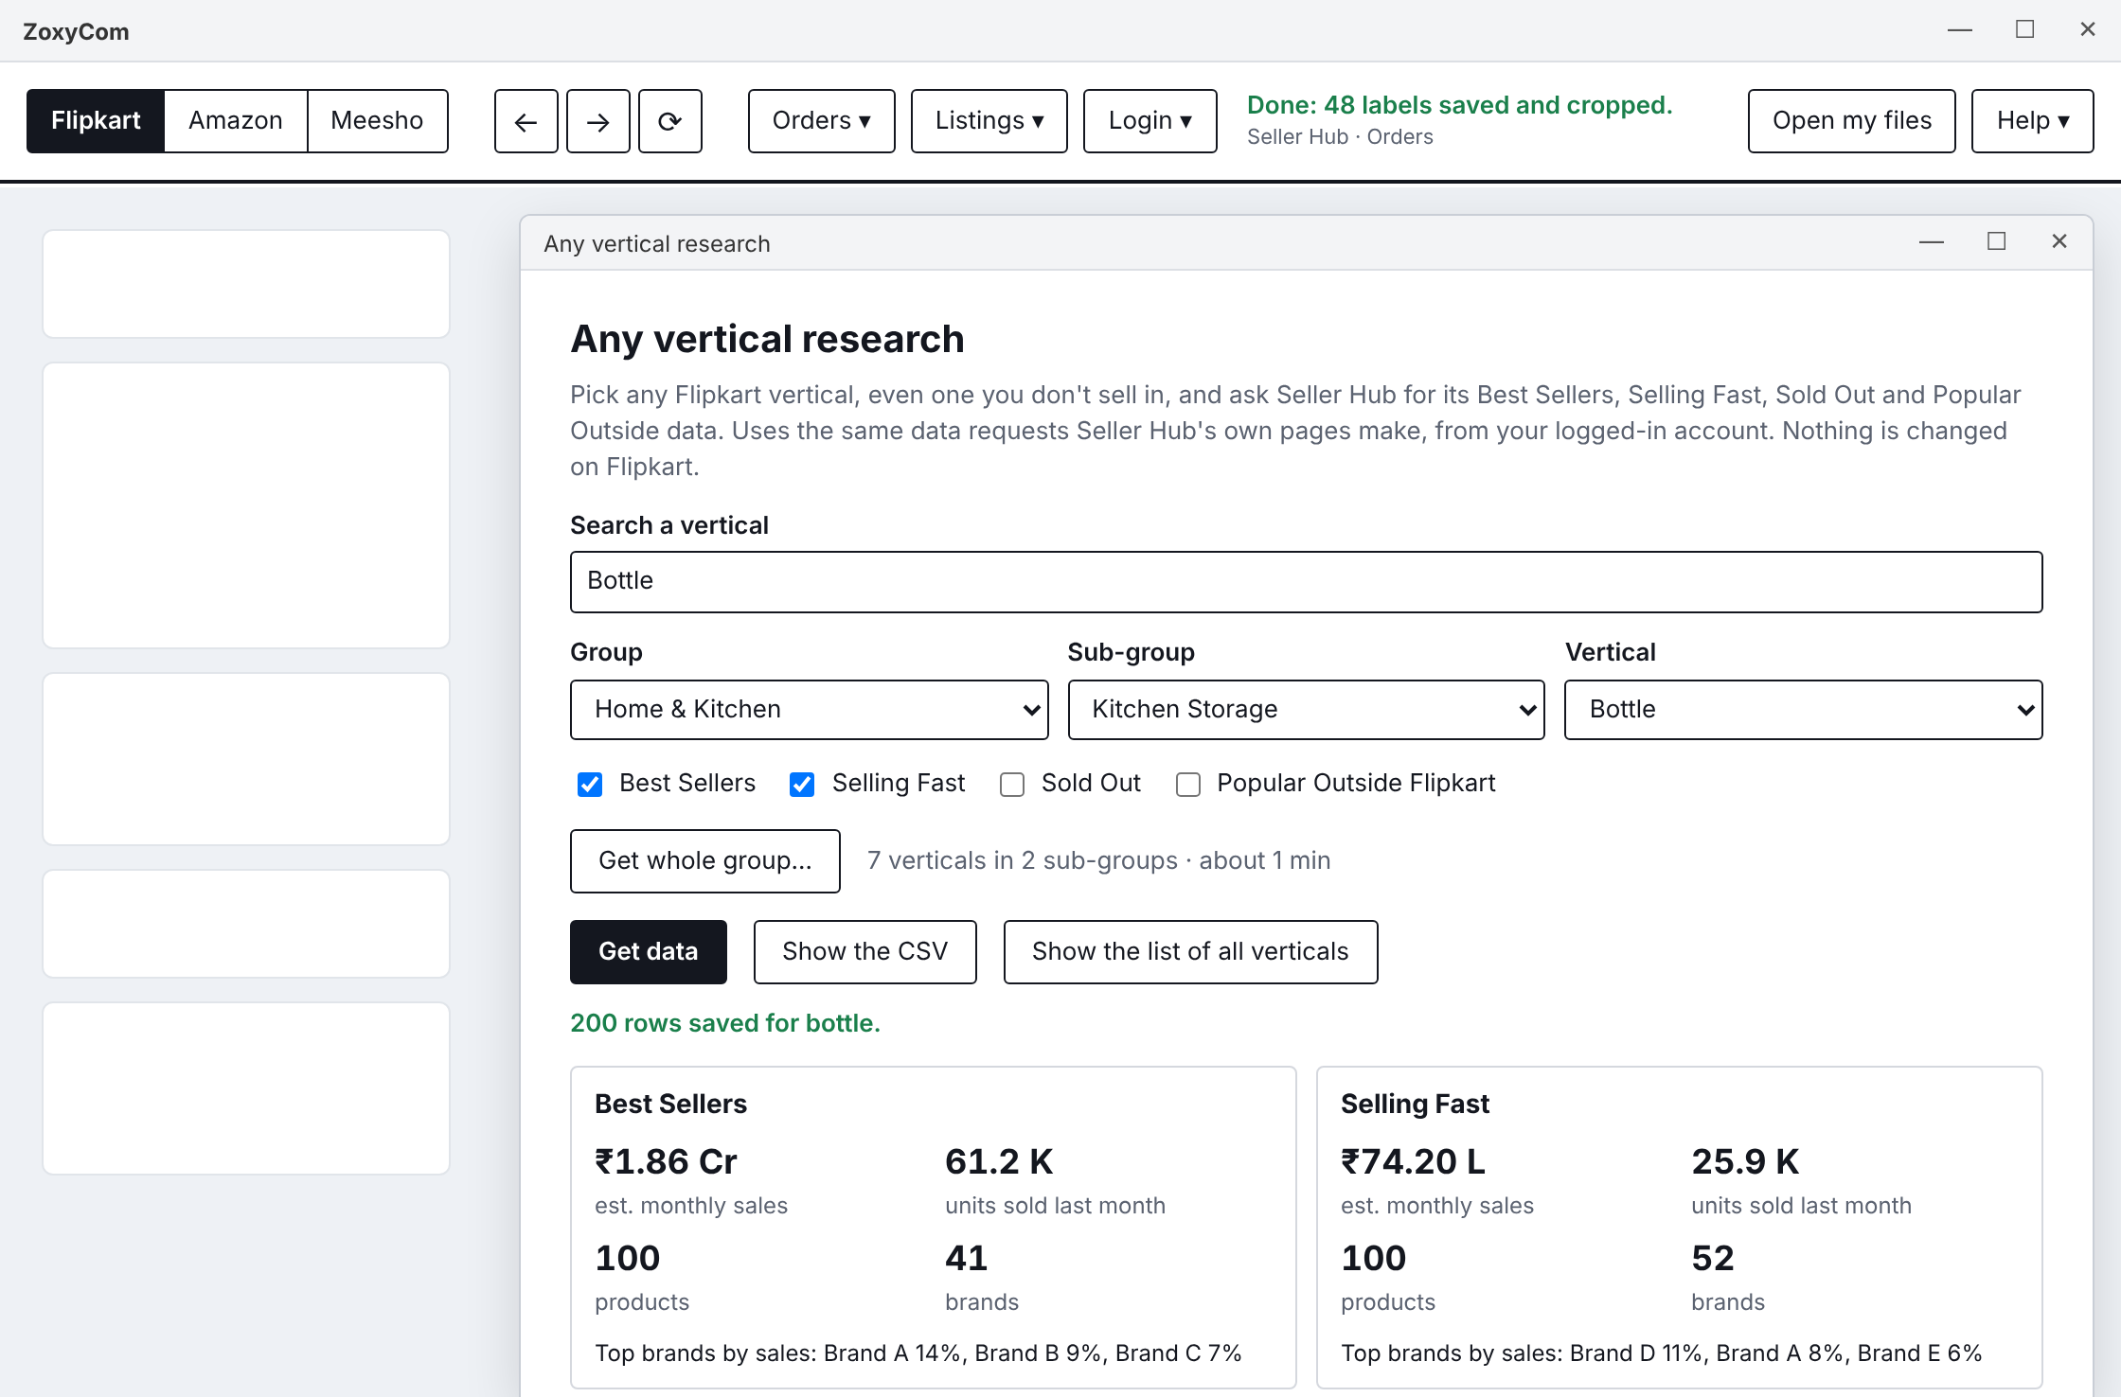This screenshot has width=2121, height=1397.
Task: Uncheck the Best Sellers checkbox
Action: tap(590, 785)
